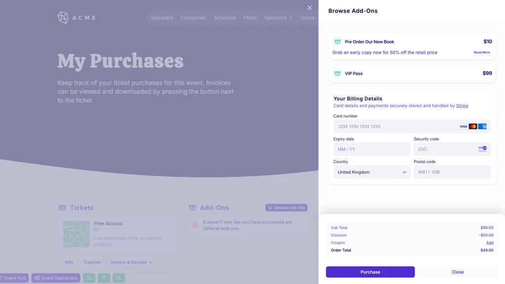
Task: Click Read More on the book add-on
Action: point(482,52)
